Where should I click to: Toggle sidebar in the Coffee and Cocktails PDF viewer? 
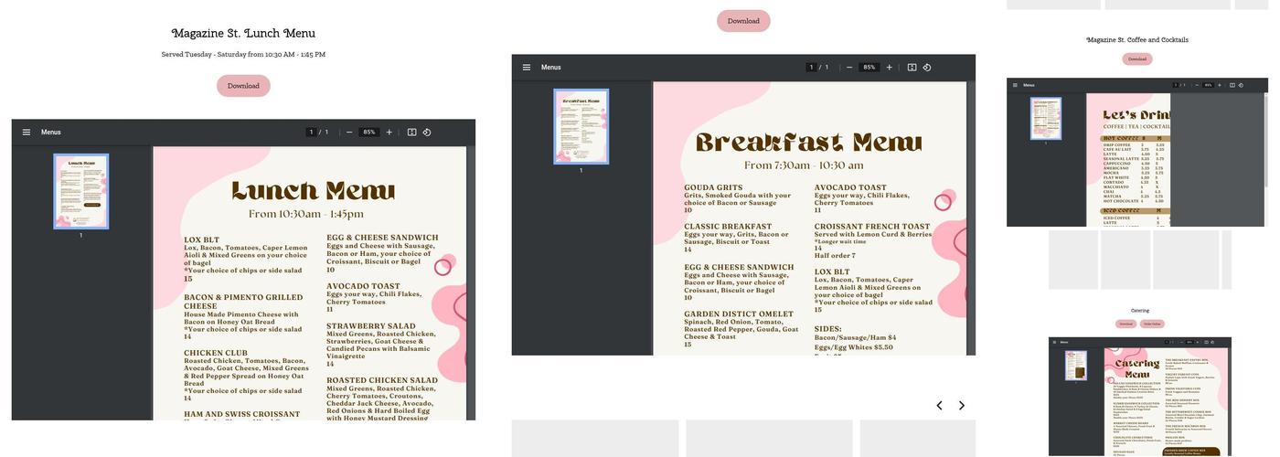click(1015, 85)
